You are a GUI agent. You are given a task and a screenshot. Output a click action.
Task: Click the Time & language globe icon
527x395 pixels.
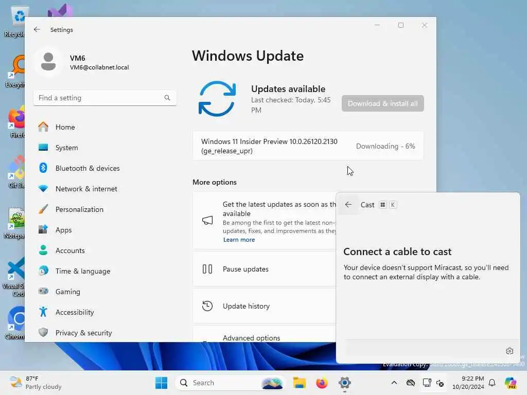pos(43,271)
